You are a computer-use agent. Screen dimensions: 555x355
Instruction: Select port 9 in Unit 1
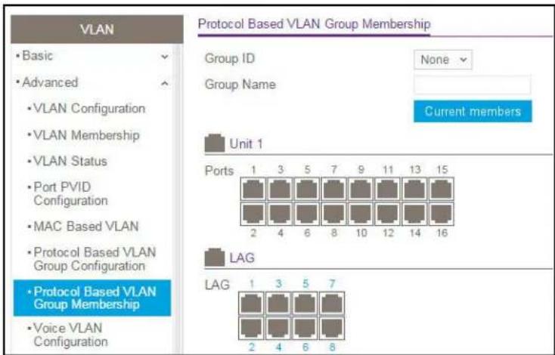[361, 189]
